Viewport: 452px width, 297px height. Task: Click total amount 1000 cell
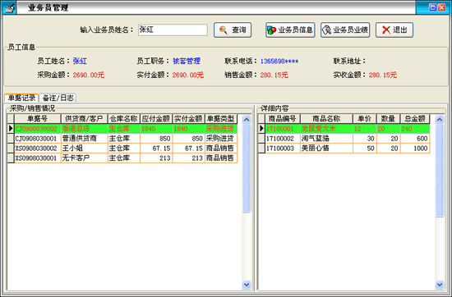(415, 148)
